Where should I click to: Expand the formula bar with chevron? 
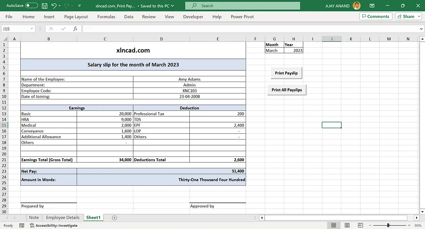[421, 29]
